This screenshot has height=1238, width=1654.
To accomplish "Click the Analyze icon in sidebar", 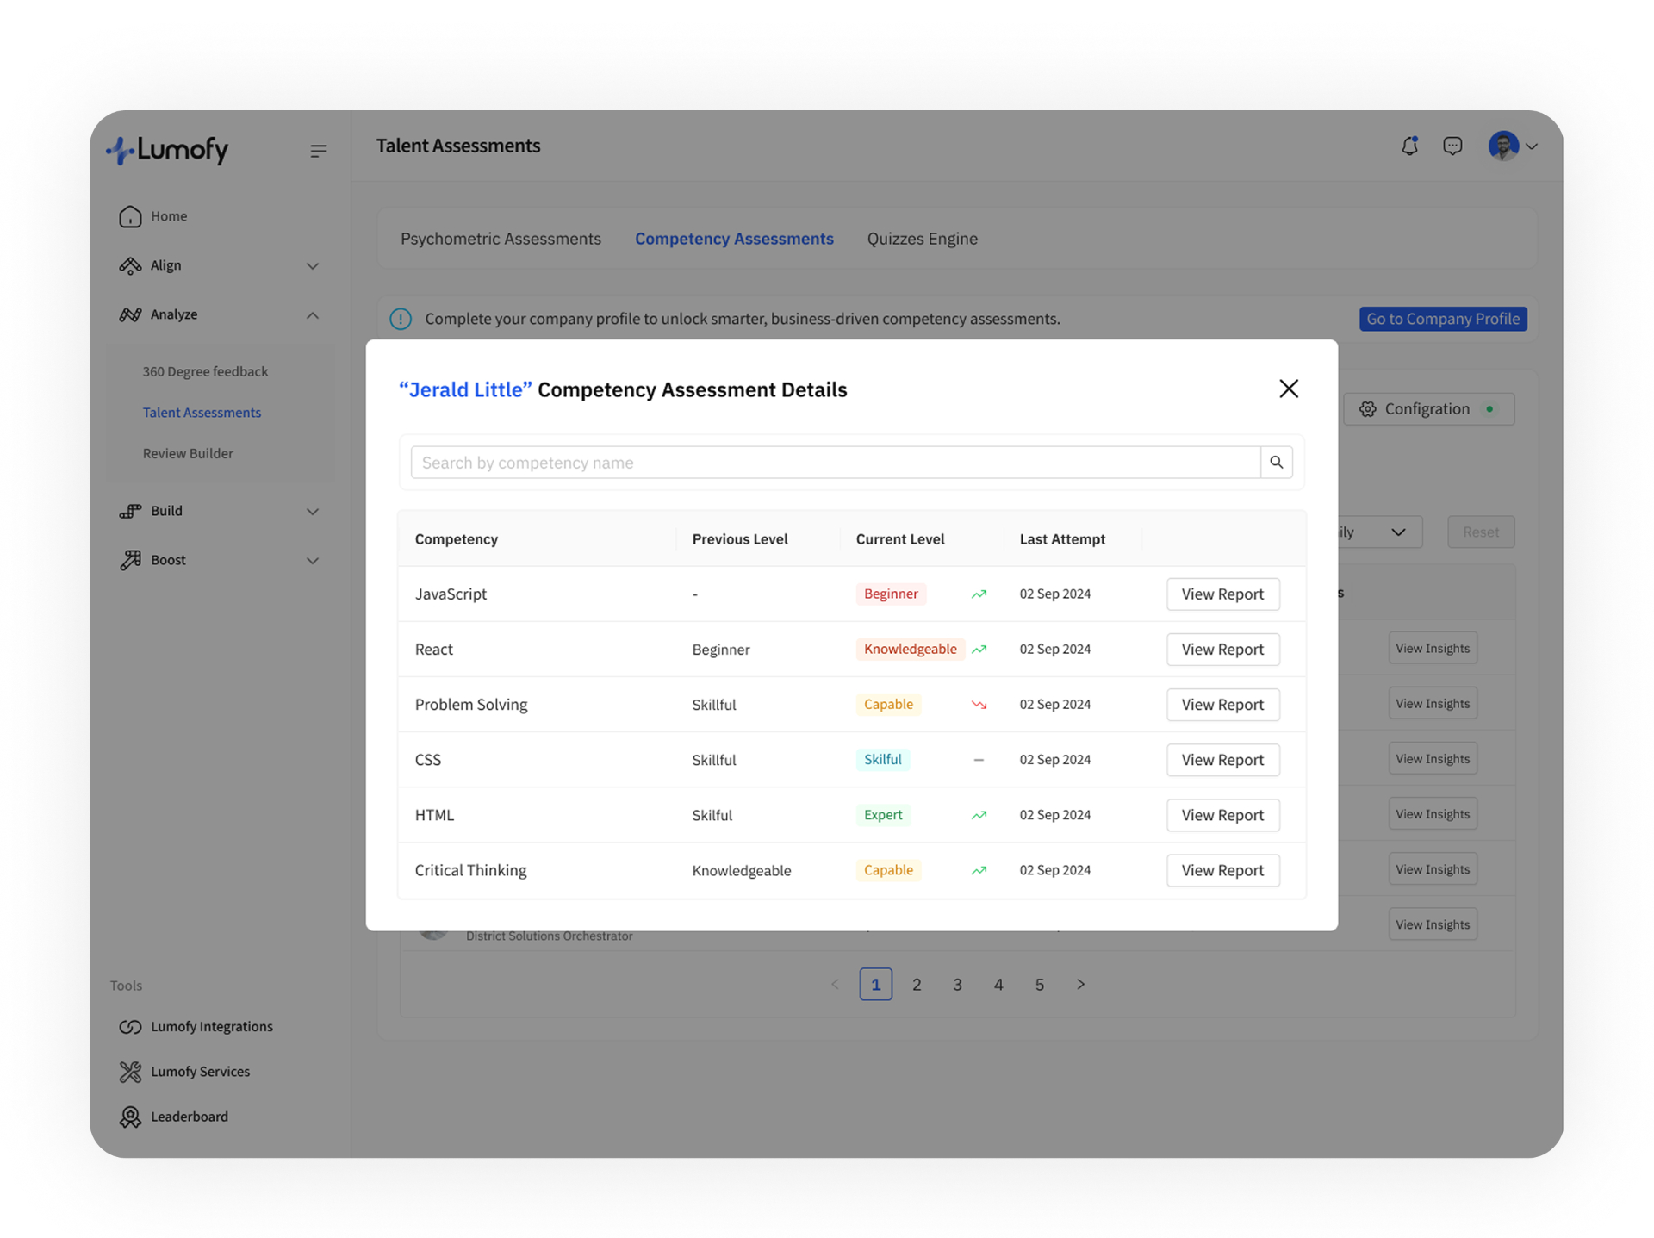I will coord(130,314).
